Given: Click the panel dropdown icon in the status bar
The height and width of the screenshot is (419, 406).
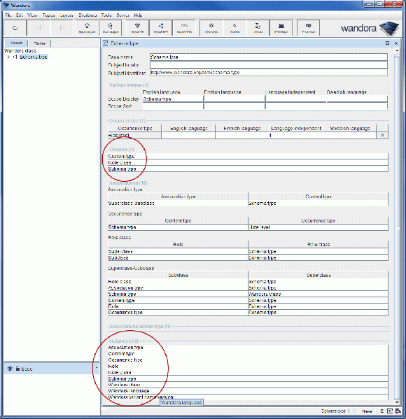Looking at the screenshot, I should pos(390,411).
